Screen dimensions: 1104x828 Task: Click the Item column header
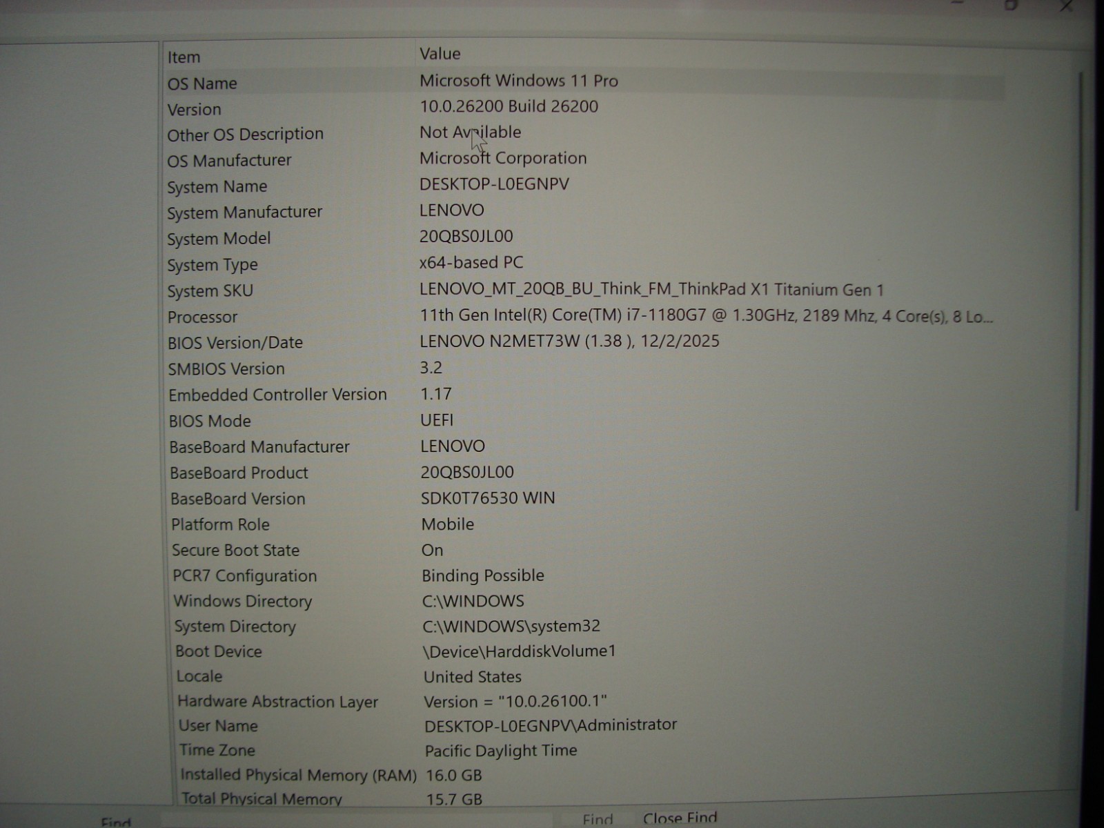184,57
